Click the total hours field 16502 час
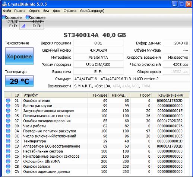The width and height of the screenshot is (193, 177). (176, 72)
